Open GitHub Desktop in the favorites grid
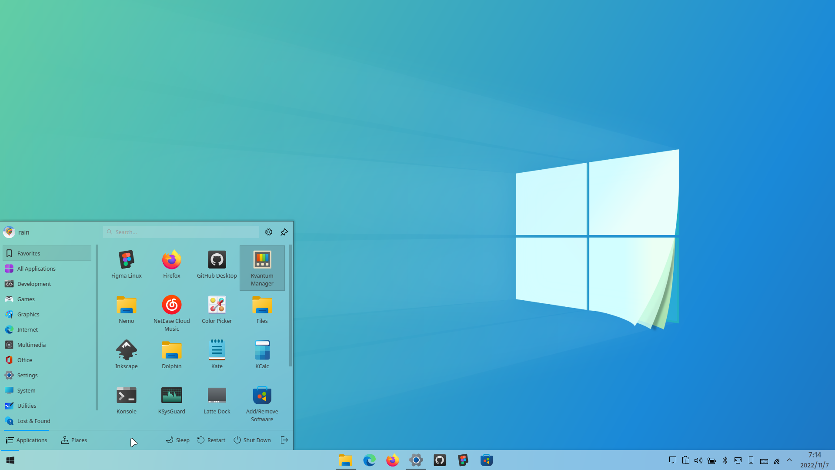The width and height of the screenshot is (835, 470). pos(217,263)
